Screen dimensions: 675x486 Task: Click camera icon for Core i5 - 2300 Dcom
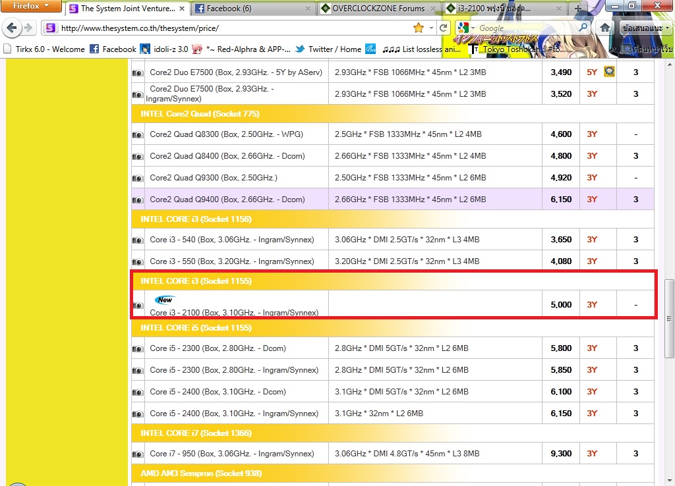(x=137, y=349)
